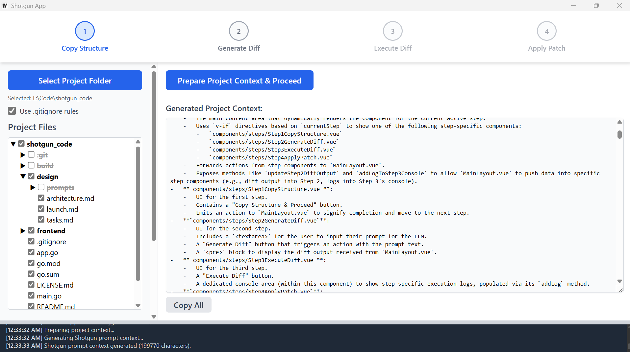This screenshot has height=352, width=630.
Task: Collapse the shotgun_code tree node
Action: (x=13, y=144)
